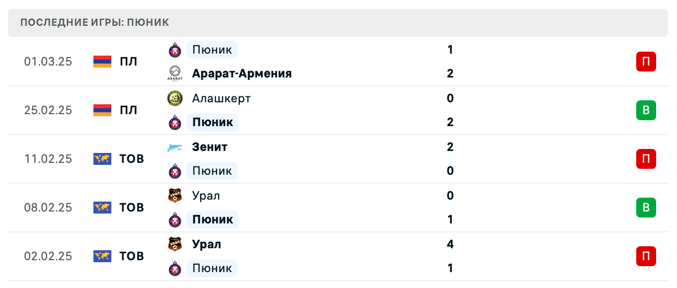Screen dimensions: 677x288
Task: Click the score 2 of Зенит
Action: pos(450,147)
